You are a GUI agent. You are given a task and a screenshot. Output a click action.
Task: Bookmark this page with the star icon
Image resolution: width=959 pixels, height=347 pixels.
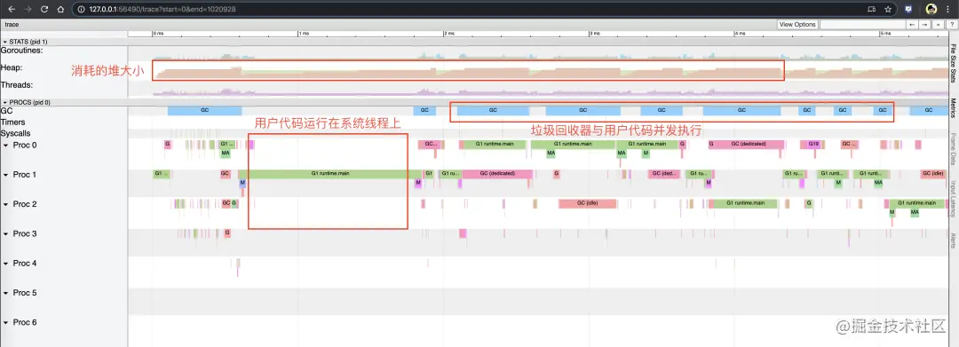pos(888,9)
